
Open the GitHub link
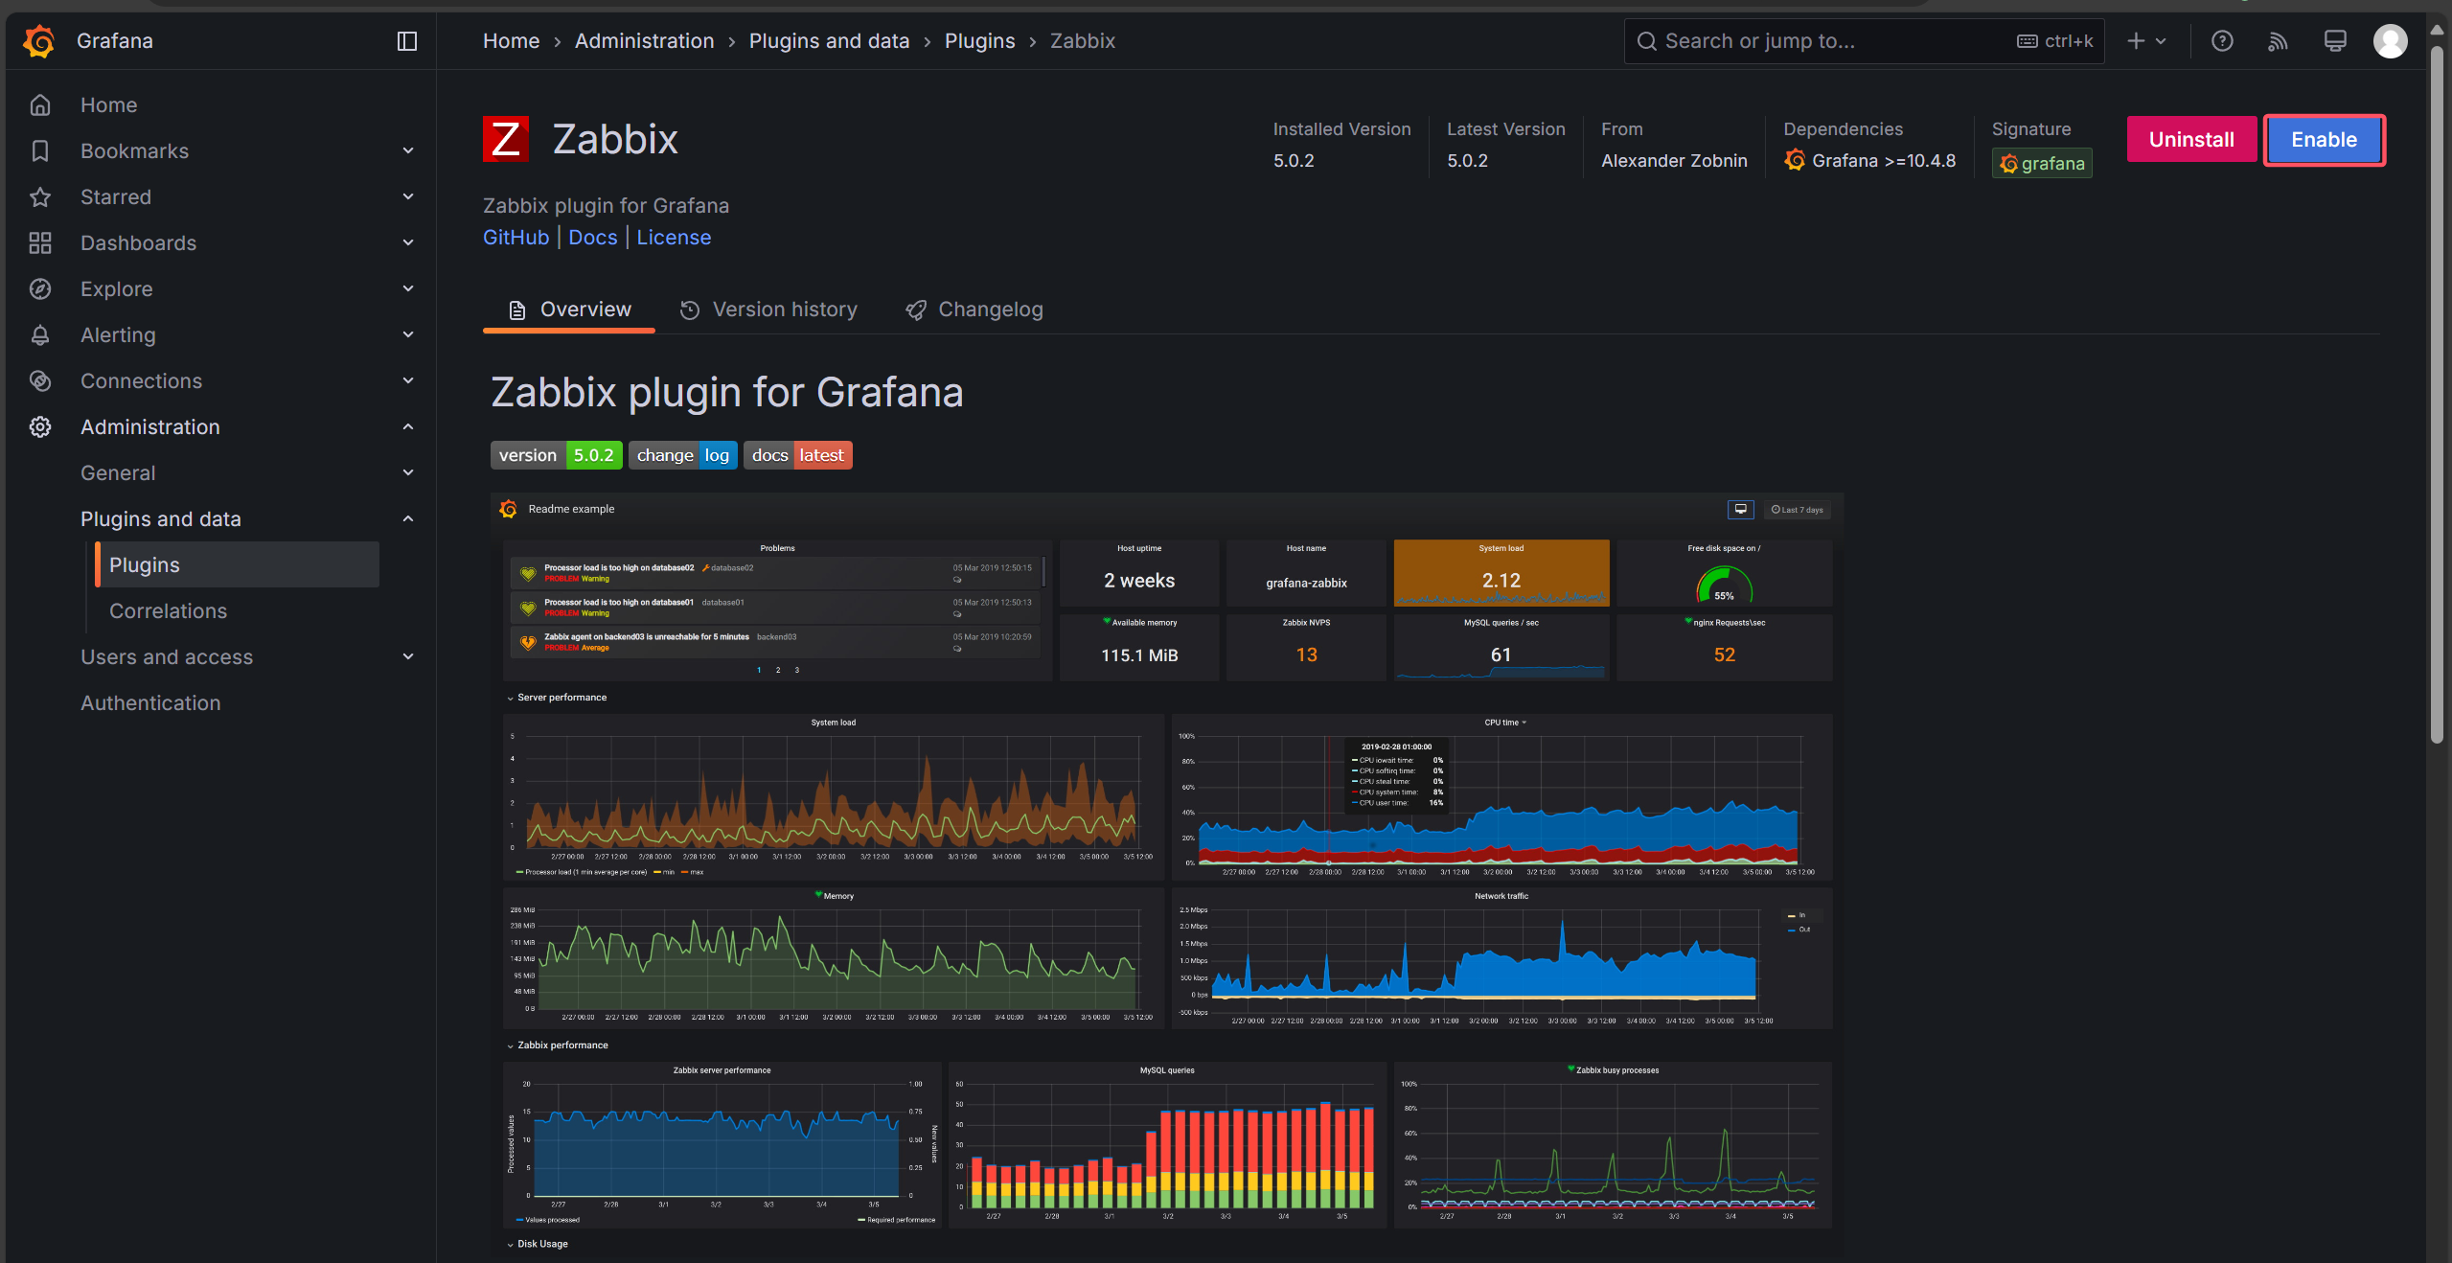516,238
